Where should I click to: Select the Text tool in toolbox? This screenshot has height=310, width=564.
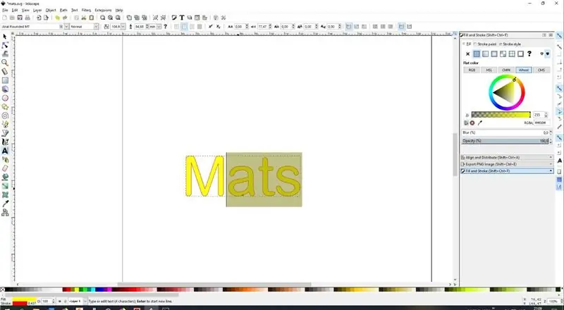pos(5,151)
